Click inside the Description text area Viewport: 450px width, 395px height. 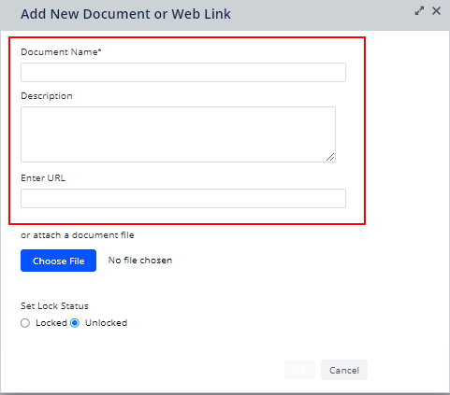point(178,134)
